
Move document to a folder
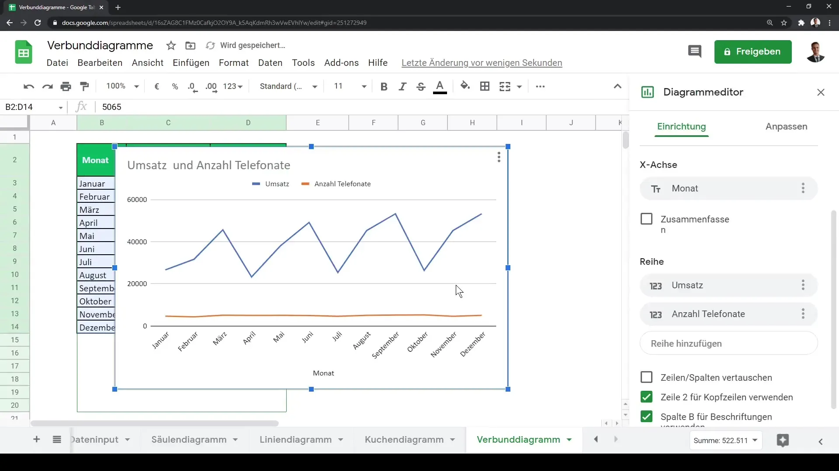pos(190,45)
